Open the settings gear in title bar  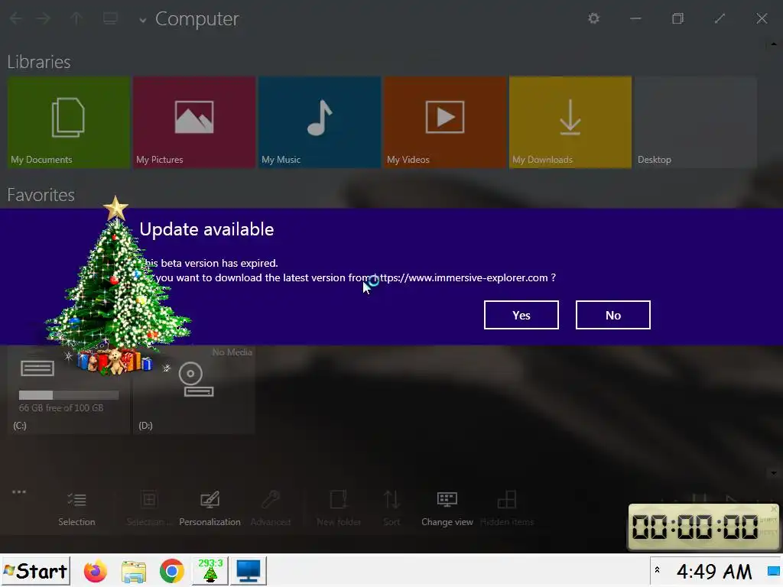[x=593, y=18]
